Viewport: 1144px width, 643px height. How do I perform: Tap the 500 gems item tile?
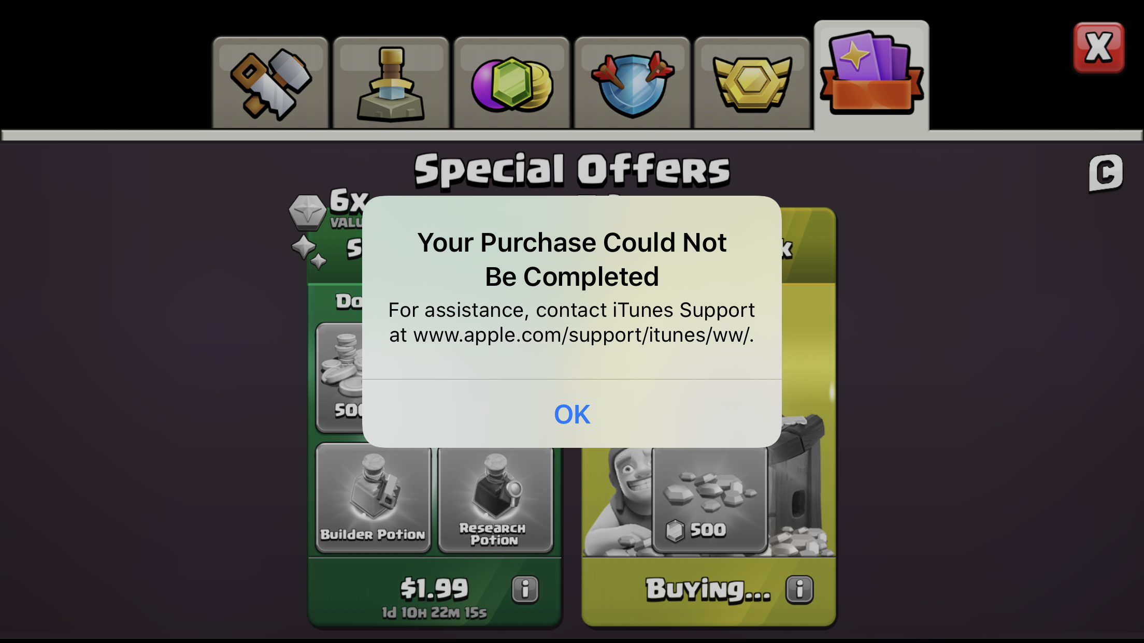click(710, 499)
